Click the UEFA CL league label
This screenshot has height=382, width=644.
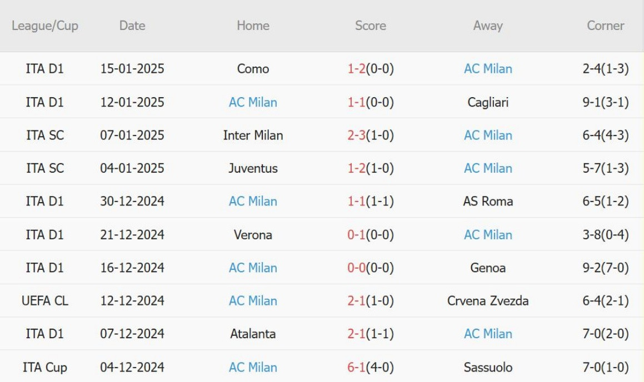(45, 301)
